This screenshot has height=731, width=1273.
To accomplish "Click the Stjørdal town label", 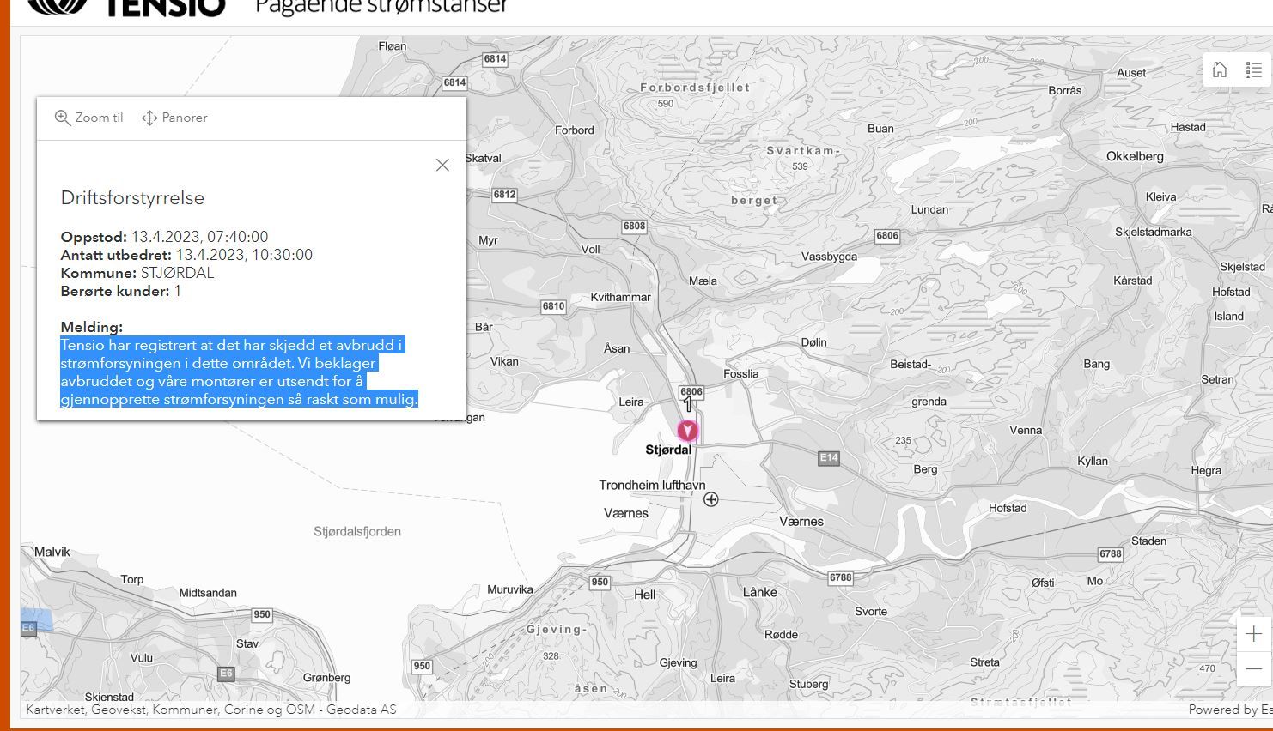I will pyautogui.click(x=668, y=450).
